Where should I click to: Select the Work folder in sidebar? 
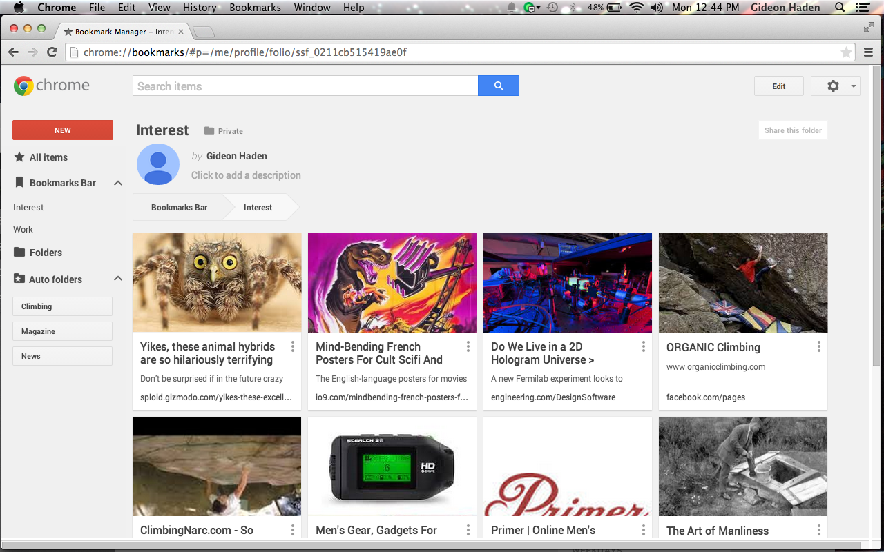tap(23, 229)
